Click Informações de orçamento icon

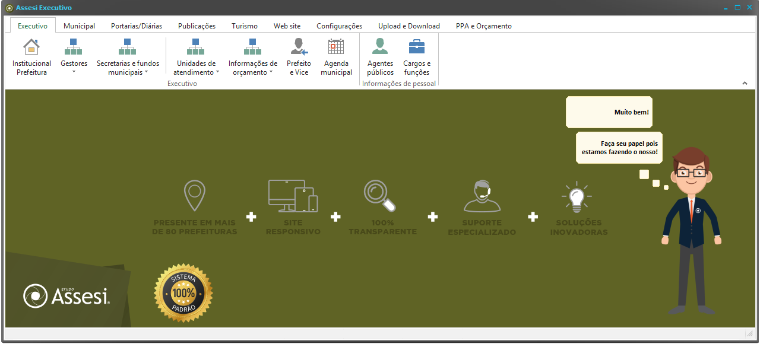click(x=252, y=47)
